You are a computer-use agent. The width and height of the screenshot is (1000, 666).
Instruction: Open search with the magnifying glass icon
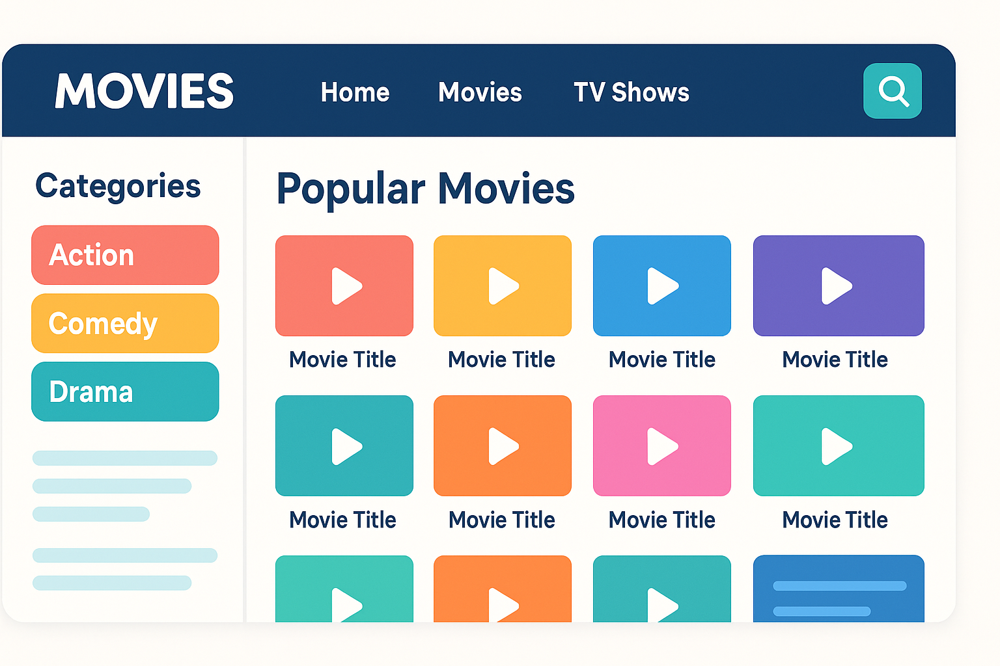(893, 91)
